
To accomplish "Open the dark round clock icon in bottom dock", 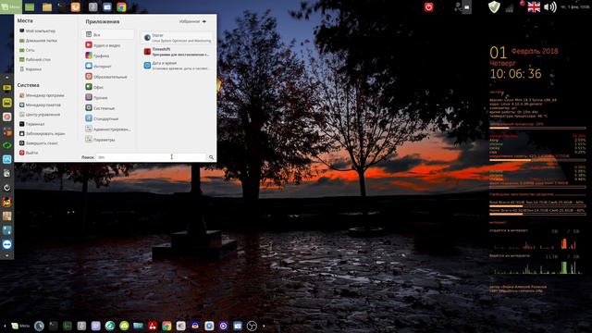I will (39, 326).
